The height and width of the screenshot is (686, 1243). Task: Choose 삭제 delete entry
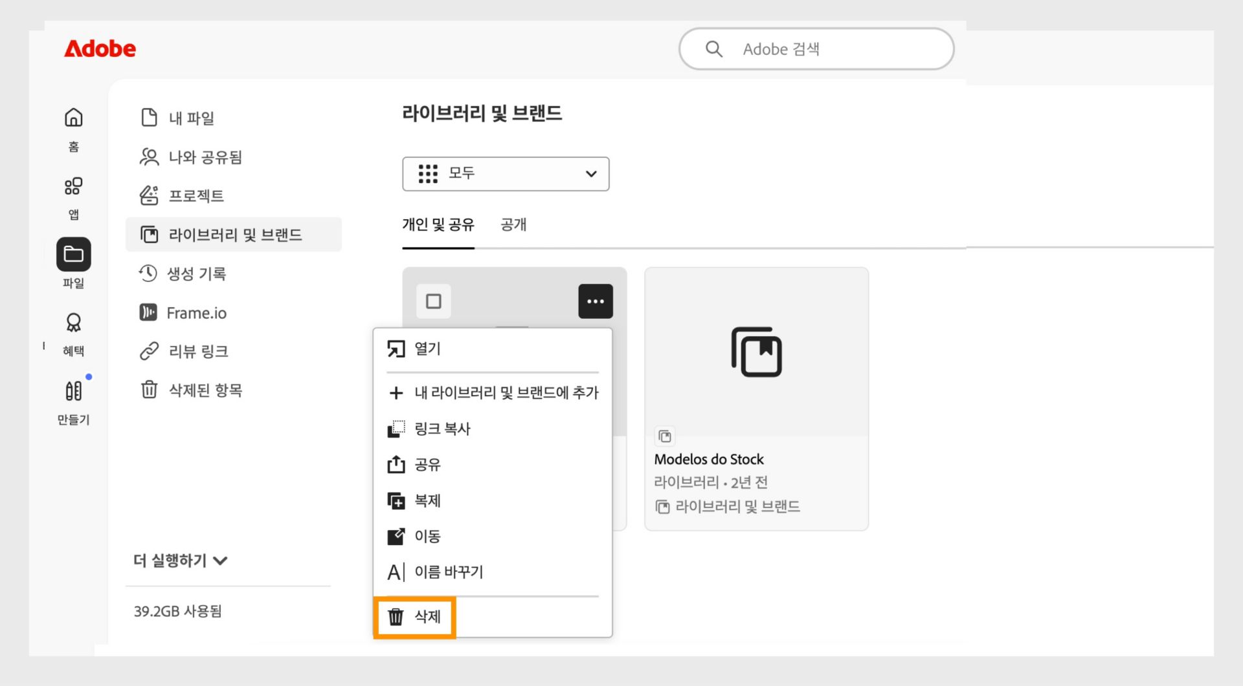point(493,617)
